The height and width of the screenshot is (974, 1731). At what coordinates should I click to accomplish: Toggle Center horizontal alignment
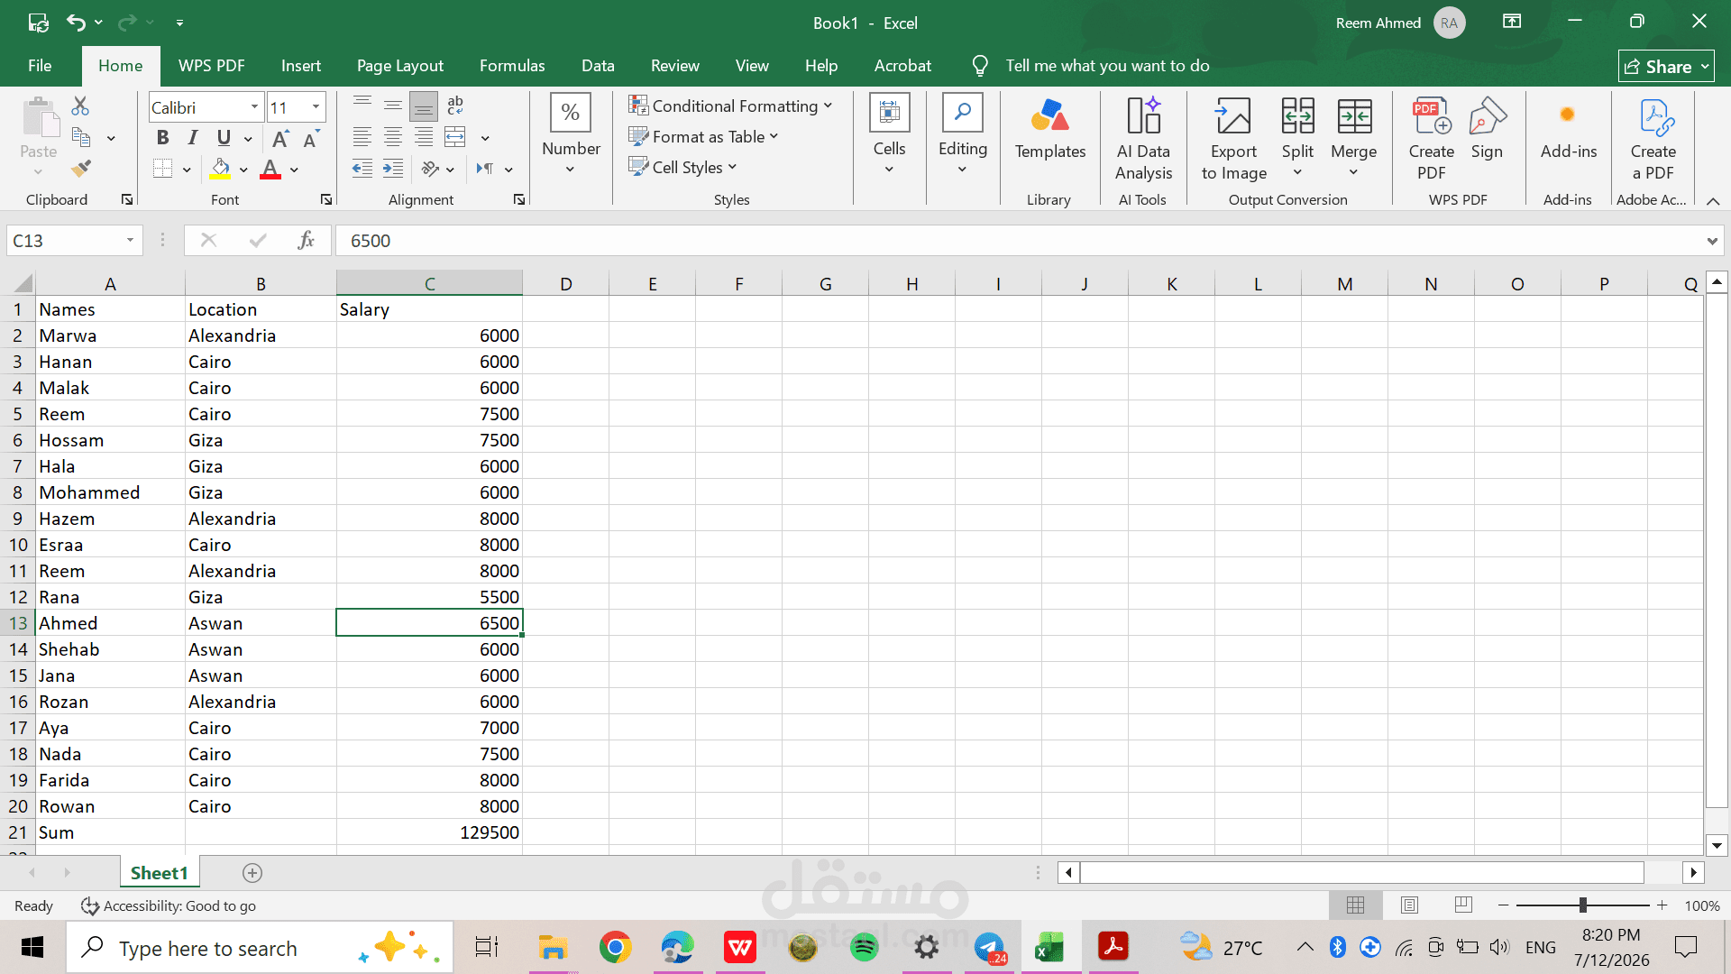point(393,138)
